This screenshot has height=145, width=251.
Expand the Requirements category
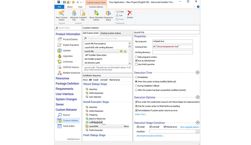[64, 89]
